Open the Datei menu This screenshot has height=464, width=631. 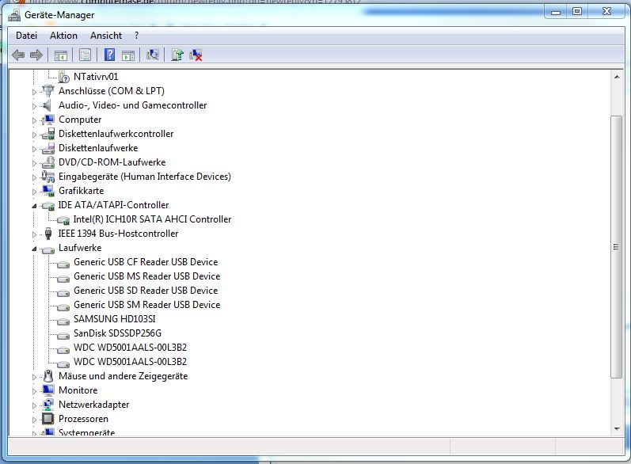click(x=27, y=36)
